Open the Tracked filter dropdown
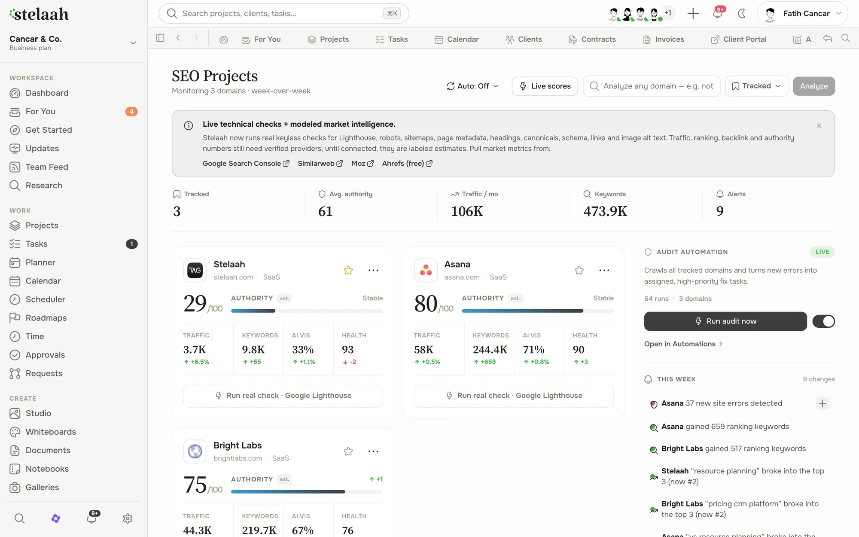The height and width of the screenshot is (537, 859). point(756,86)
